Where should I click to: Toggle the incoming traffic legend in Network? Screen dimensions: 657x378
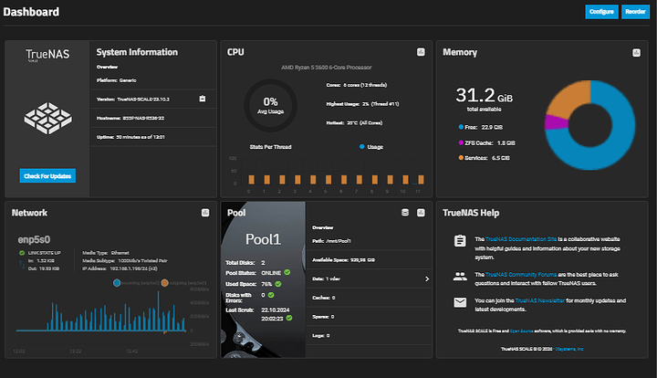118,283
